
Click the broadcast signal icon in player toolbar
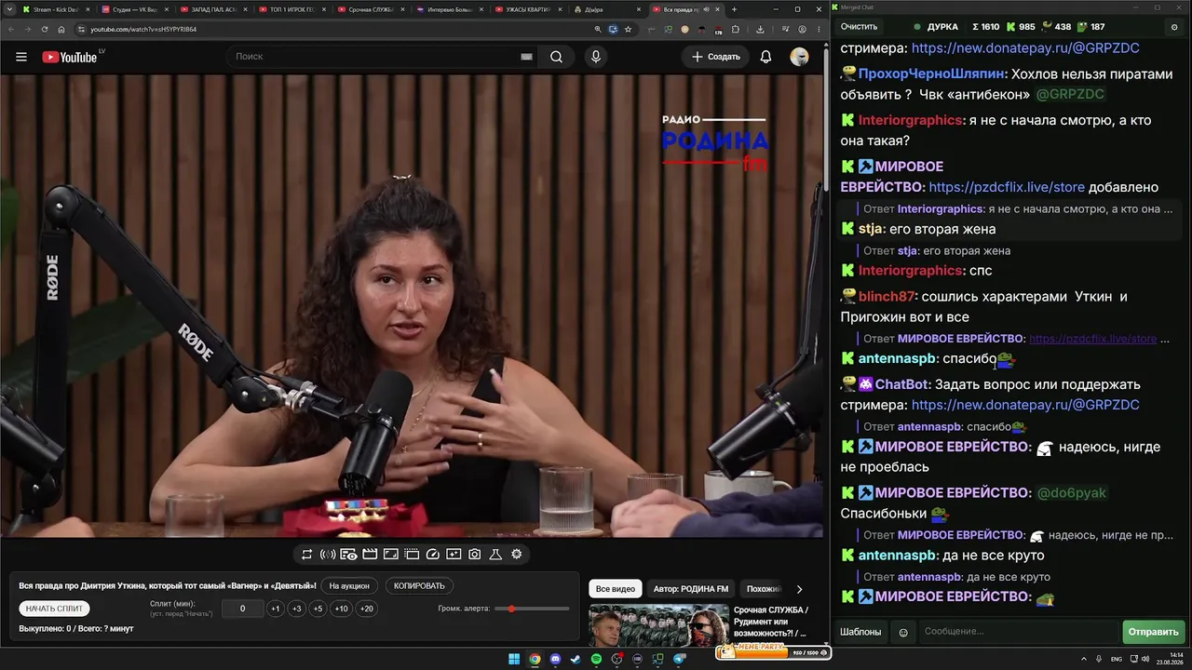pos(328,555)
